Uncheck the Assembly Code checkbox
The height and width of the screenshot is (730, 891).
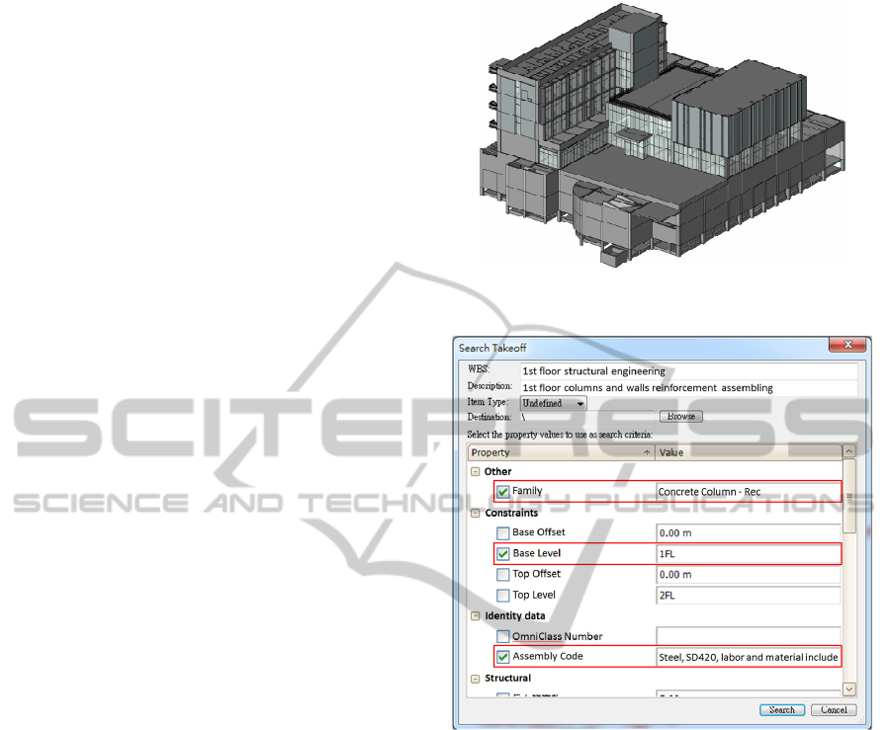point(503,657)
